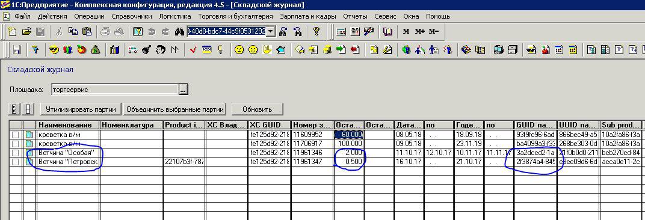Check the first креветка в/м row checkbox
This screenshot has width=645, height=220.
tap(16, 135)
